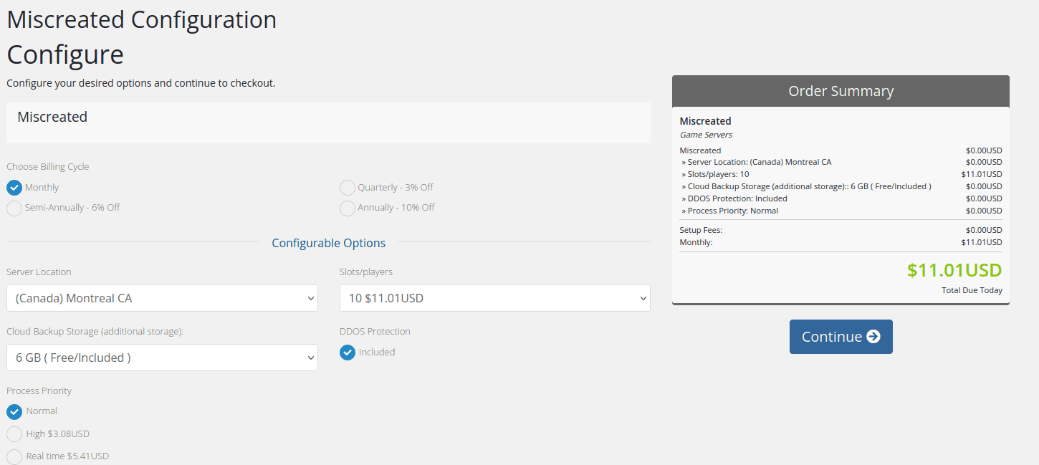Open the Server Location dropdown
The width and height of the screenshot is (1039, 465).
click(x=161, y=298)
